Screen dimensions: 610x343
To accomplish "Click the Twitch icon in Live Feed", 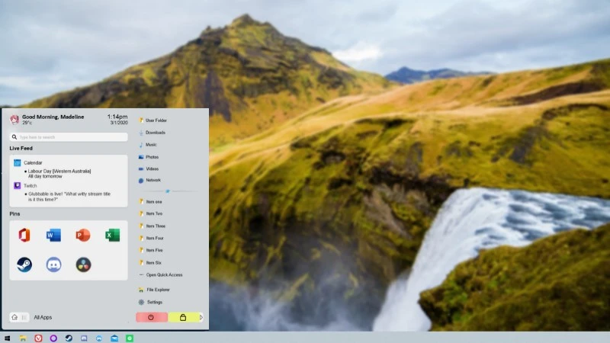I will point(17,185).
